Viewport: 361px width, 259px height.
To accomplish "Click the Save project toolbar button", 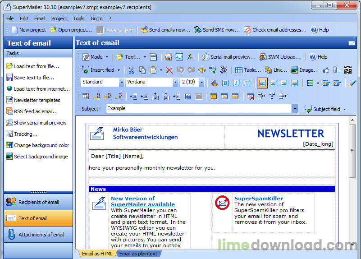I will pyautogui.click(x=115, y=30).
